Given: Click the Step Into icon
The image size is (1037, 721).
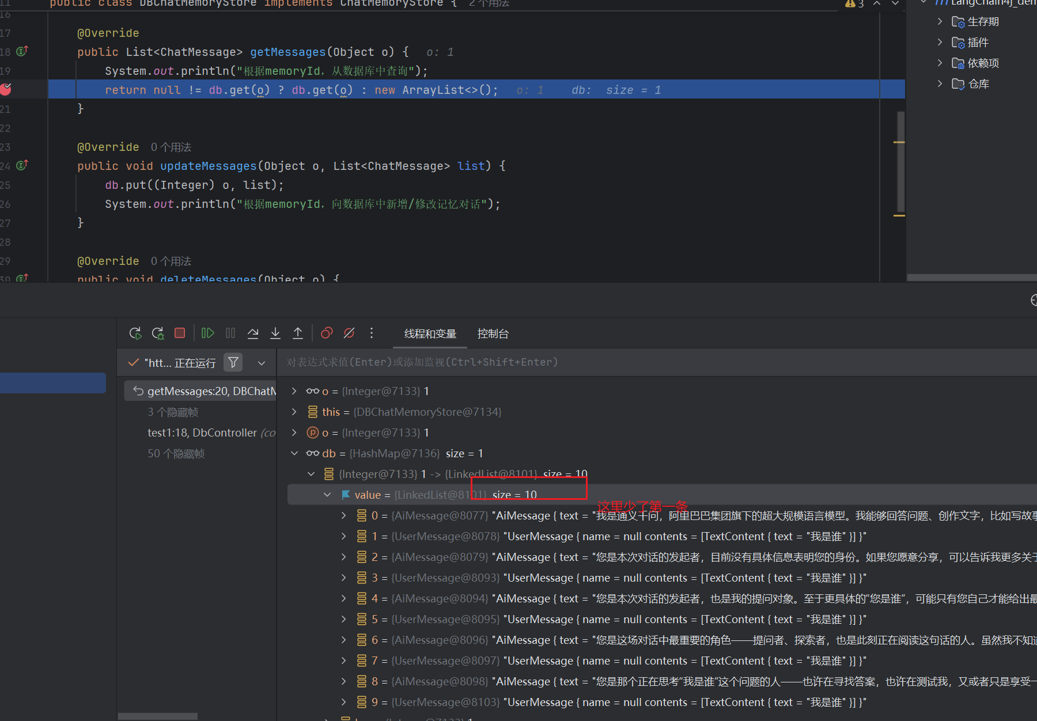Looking at the screenshot, I should click(x=275, y=333).
